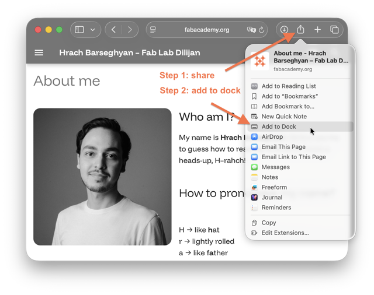Click the Hrach Barseghyan – Fab Lab Dilijan title
The height and width of the screenshot is (295, 374).
coord(130,52)
